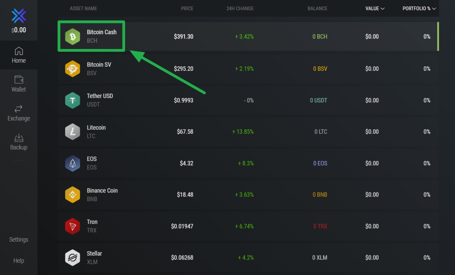Click the 0 EOS balance
The width and height of the screenshot is (455, 275).
(x=320, y=163)
